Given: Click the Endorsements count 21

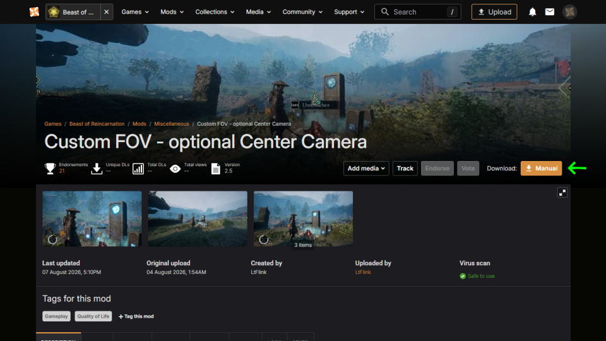Looking at the screenshot, I should coord(62,171).
